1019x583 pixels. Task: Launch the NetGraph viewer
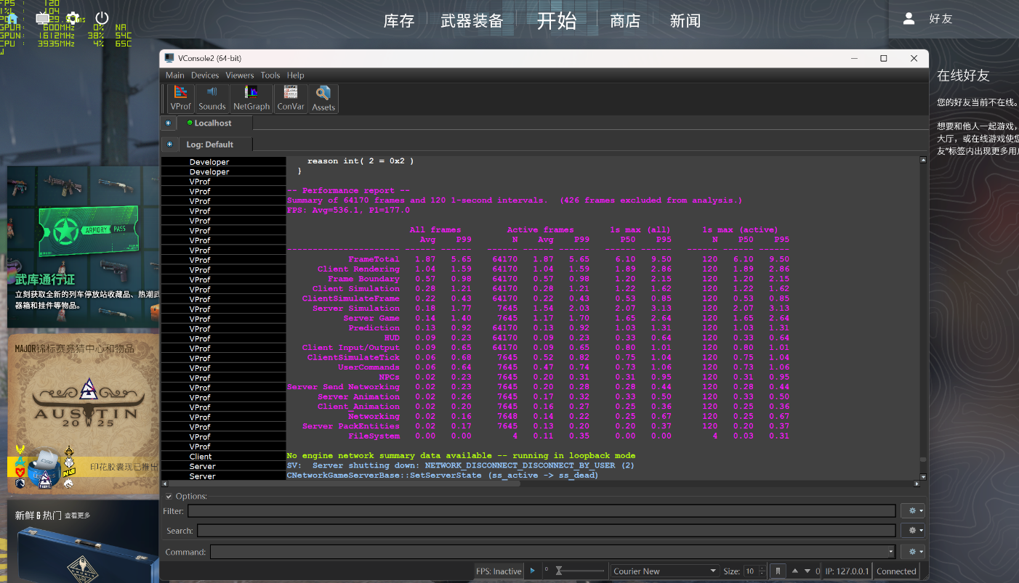(251, 98)
